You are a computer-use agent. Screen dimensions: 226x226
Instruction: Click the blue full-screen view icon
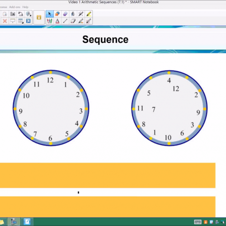coord(28,21)
